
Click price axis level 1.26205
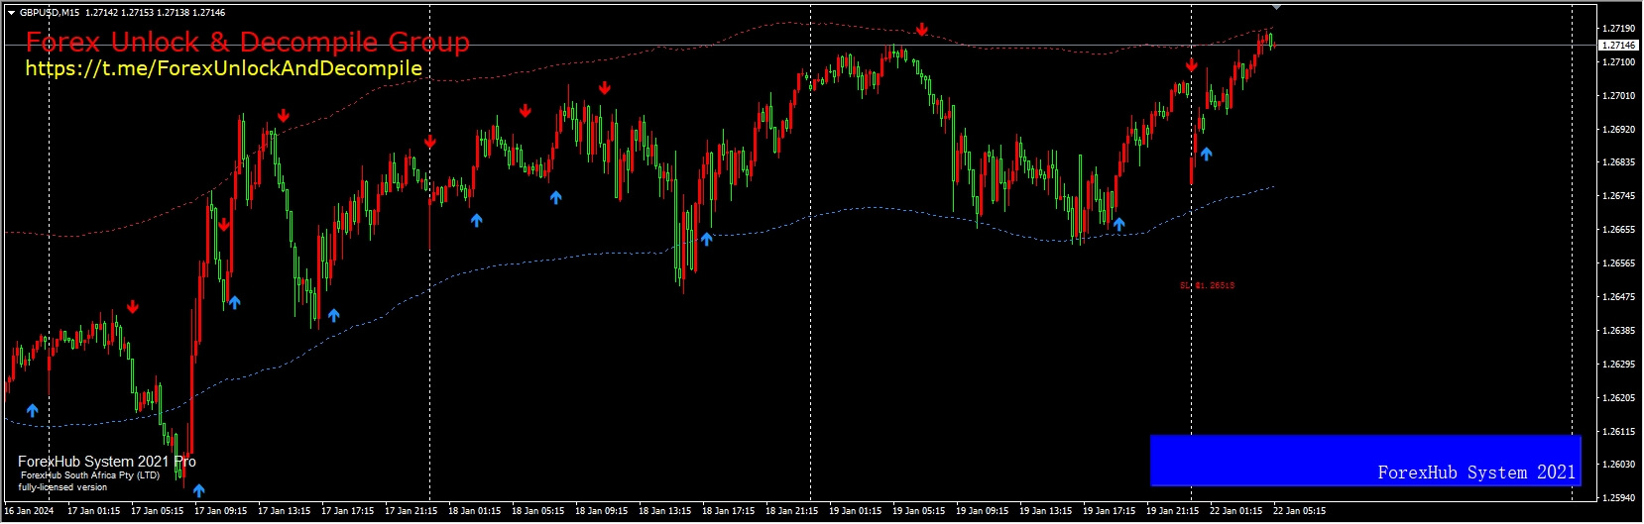pyautogui.click(x=1618, y=398)
